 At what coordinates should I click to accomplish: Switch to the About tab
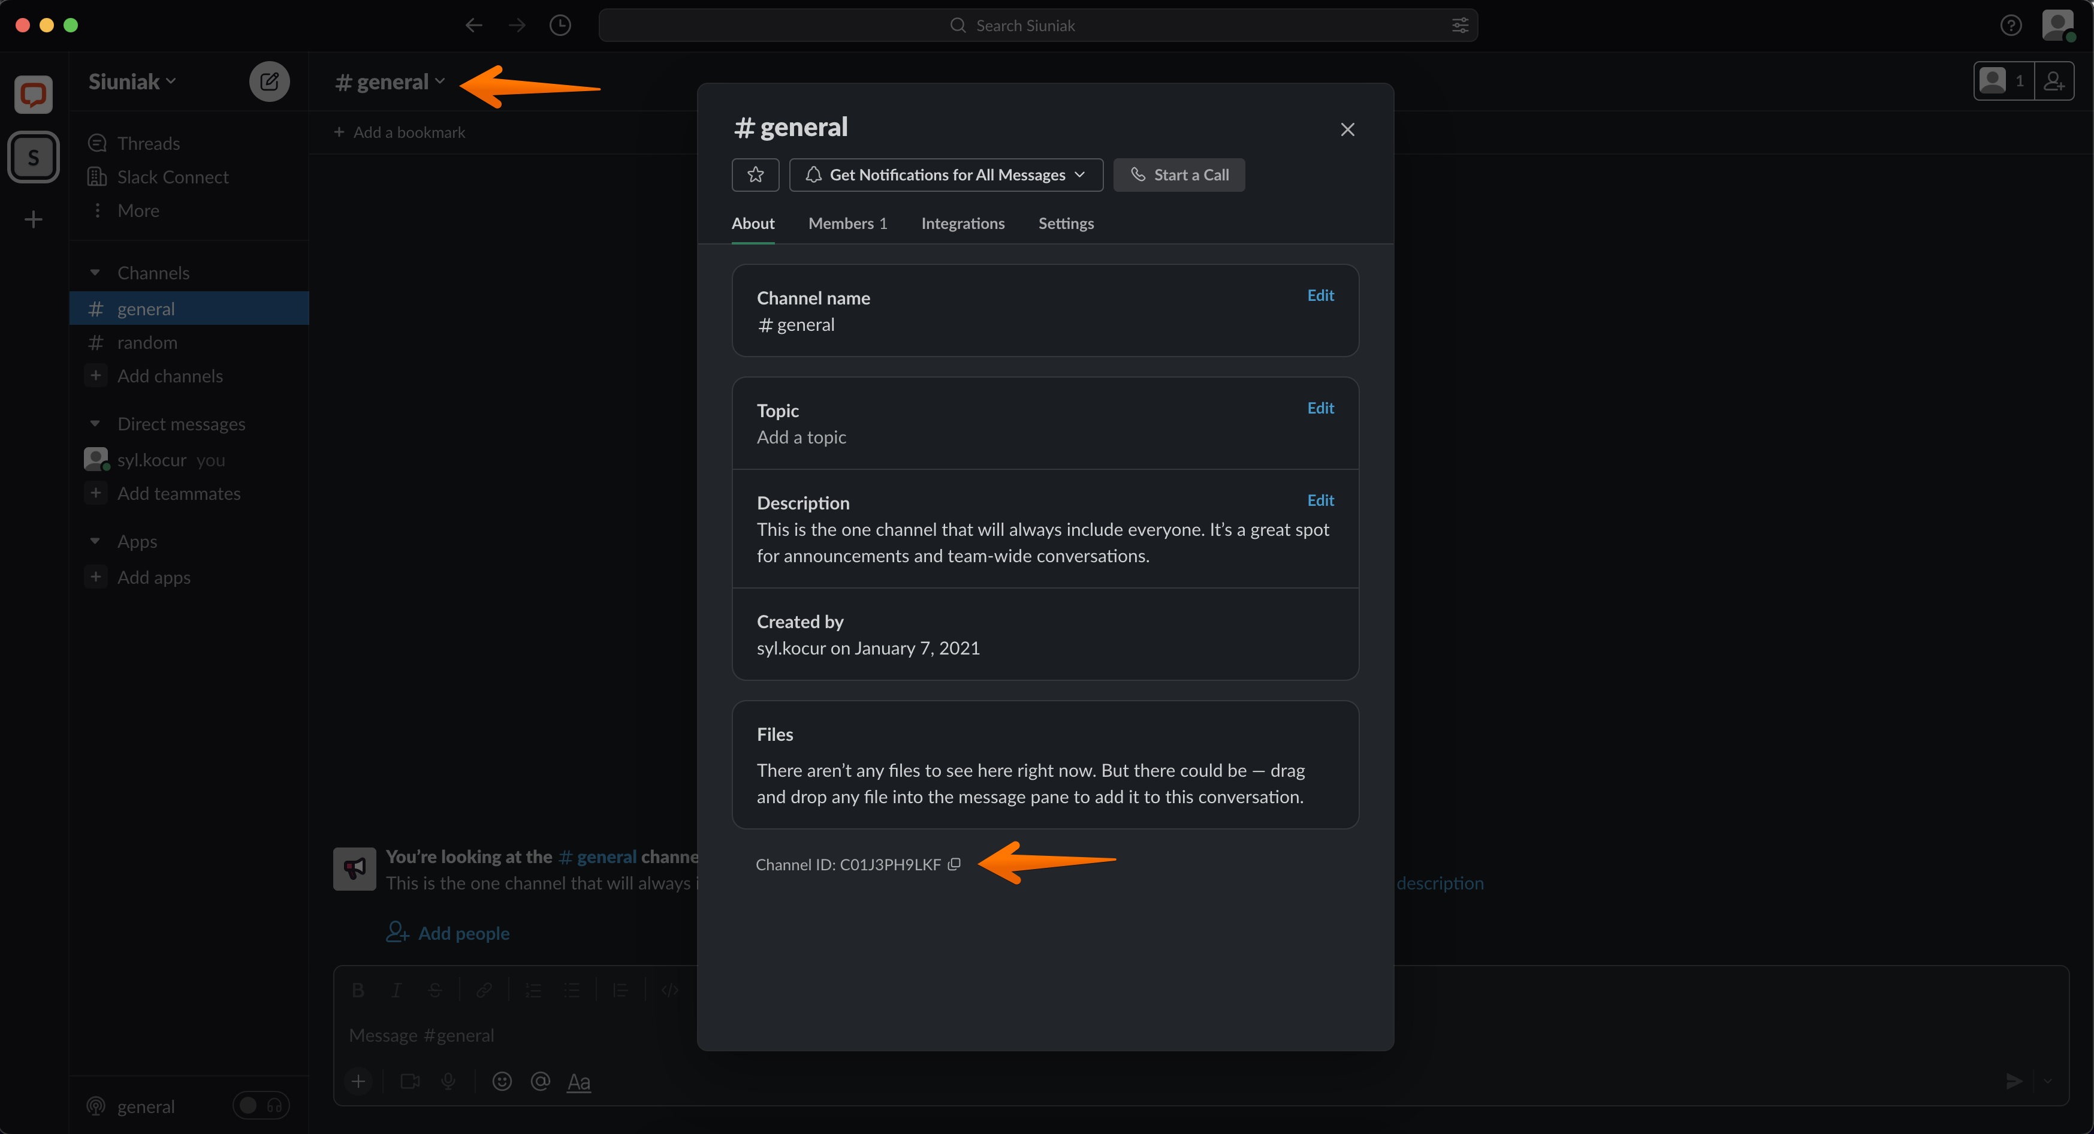click(753, 224)
